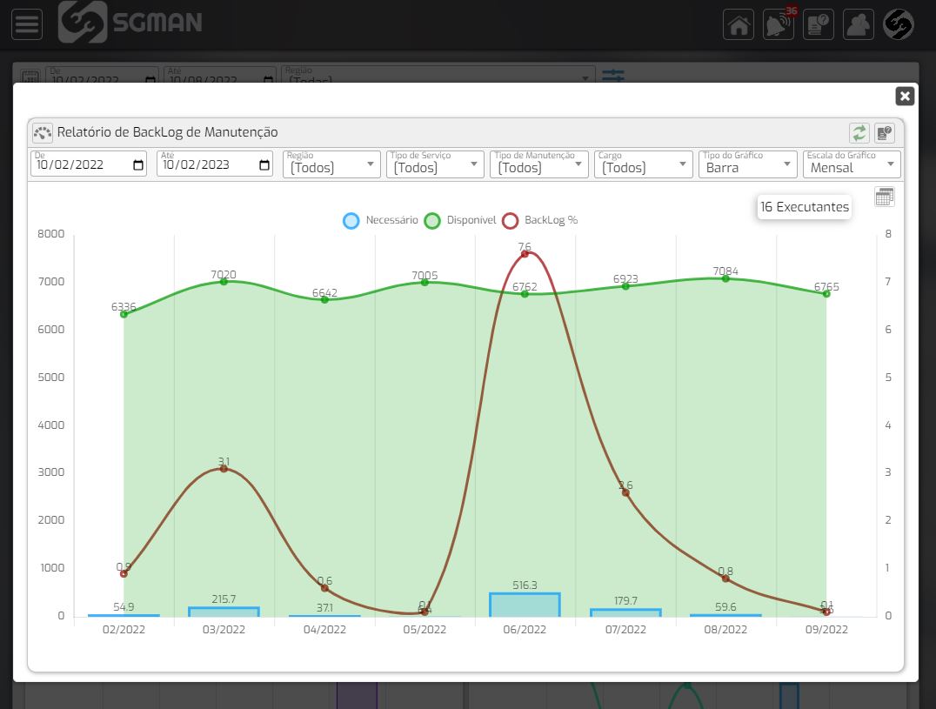Go to the home page icon

[739, 24]
